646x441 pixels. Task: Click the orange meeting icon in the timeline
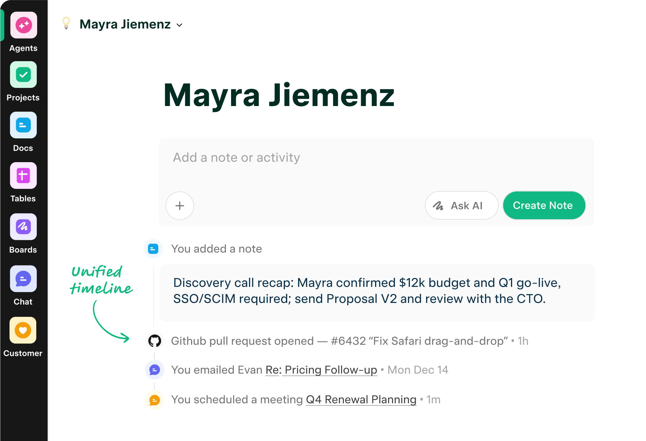(x=155, y=400)
